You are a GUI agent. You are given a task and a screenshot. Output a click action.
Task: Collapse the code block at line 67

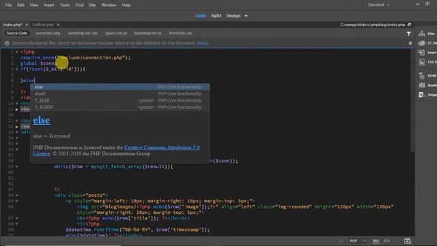(16, 218)
